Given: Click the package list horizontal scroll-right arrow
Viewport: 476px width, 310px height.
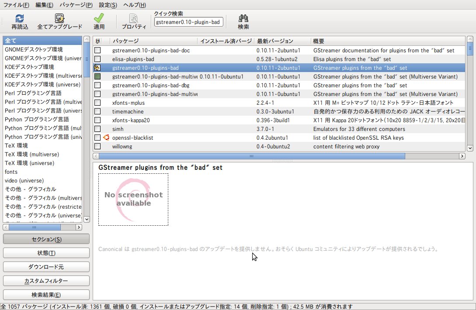Looking at the screenshot, I should pyautogui.click(x=462, y=156).
